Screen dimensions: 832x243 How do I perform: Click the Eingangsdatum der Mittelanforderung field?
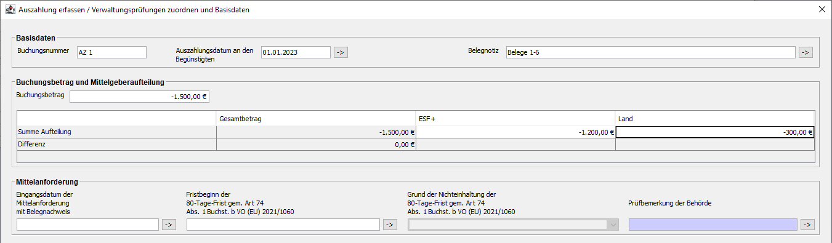[88, 225]
